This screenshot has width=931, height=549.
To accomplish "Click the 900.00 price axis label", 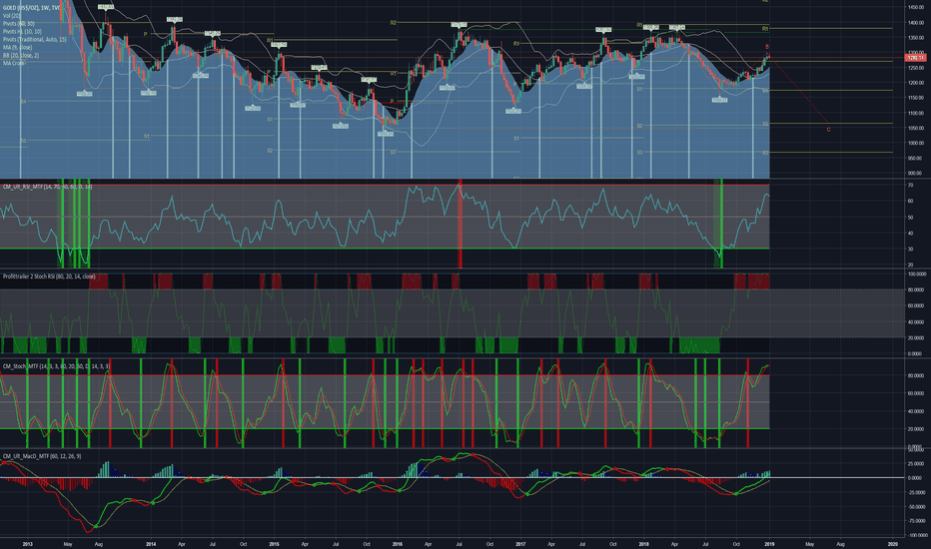I will click(x=915, y=174).
